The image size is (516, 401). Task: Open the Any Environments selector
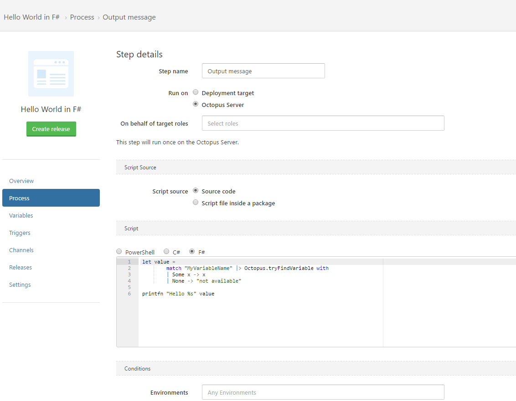point(323,392)
